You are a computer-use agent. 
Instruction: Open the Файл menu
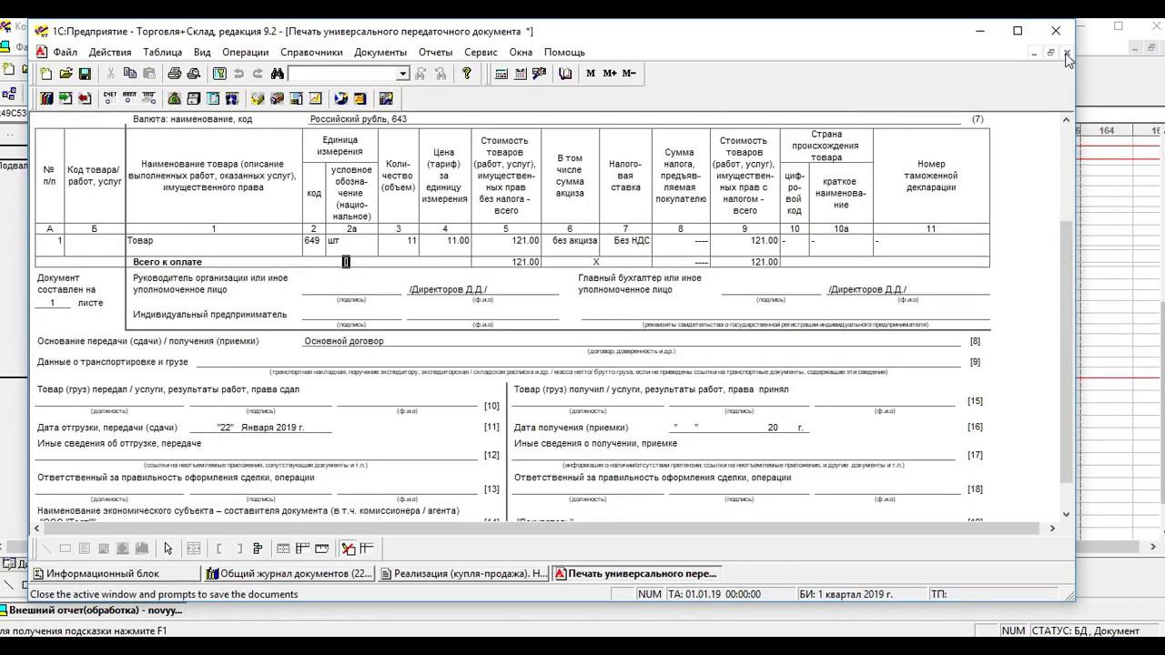[x=65, y=53]
